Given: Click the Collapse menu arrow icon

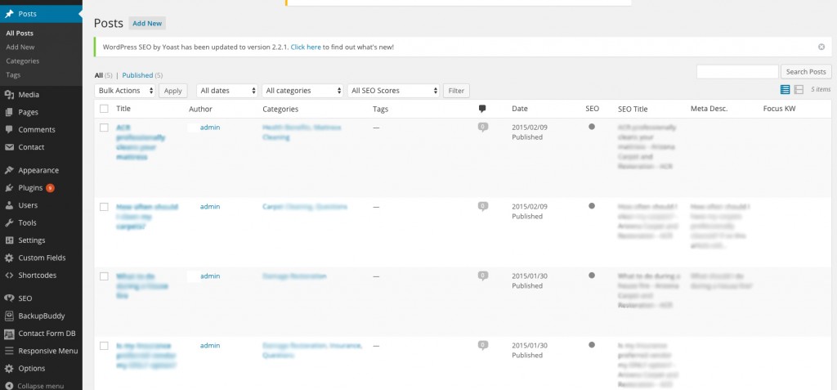Looking at the screenshot, I should 9,386.
